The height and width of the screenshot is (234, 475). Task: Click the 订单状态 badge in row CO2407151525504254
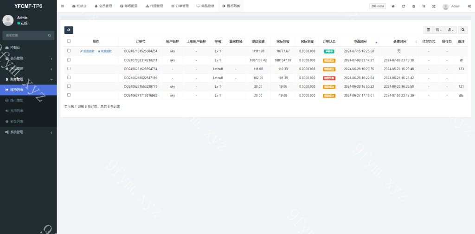[329, 52]
